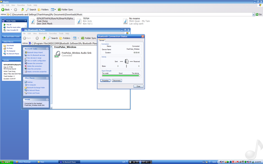The image size is (263, 164).
Task: Click the Properties button in status dialog
Action: coord(105,80)
